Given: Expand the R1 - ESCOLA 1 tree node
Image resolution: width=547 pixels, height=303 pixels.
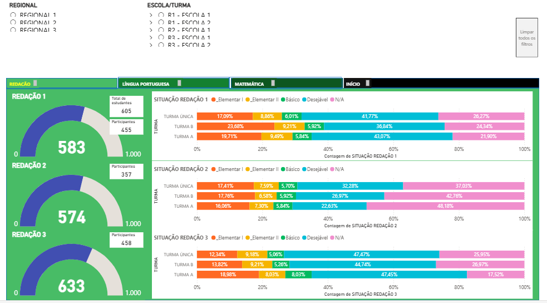Looking at the screenshot, I should coord(151,16).
